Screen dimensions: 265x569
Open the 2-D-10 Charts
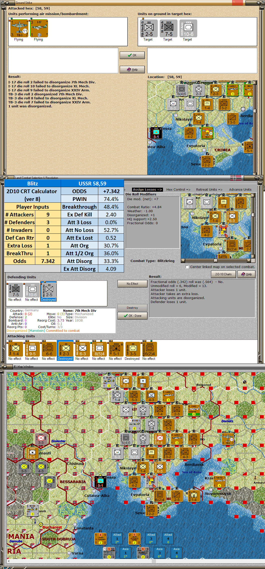click(223, 274)
